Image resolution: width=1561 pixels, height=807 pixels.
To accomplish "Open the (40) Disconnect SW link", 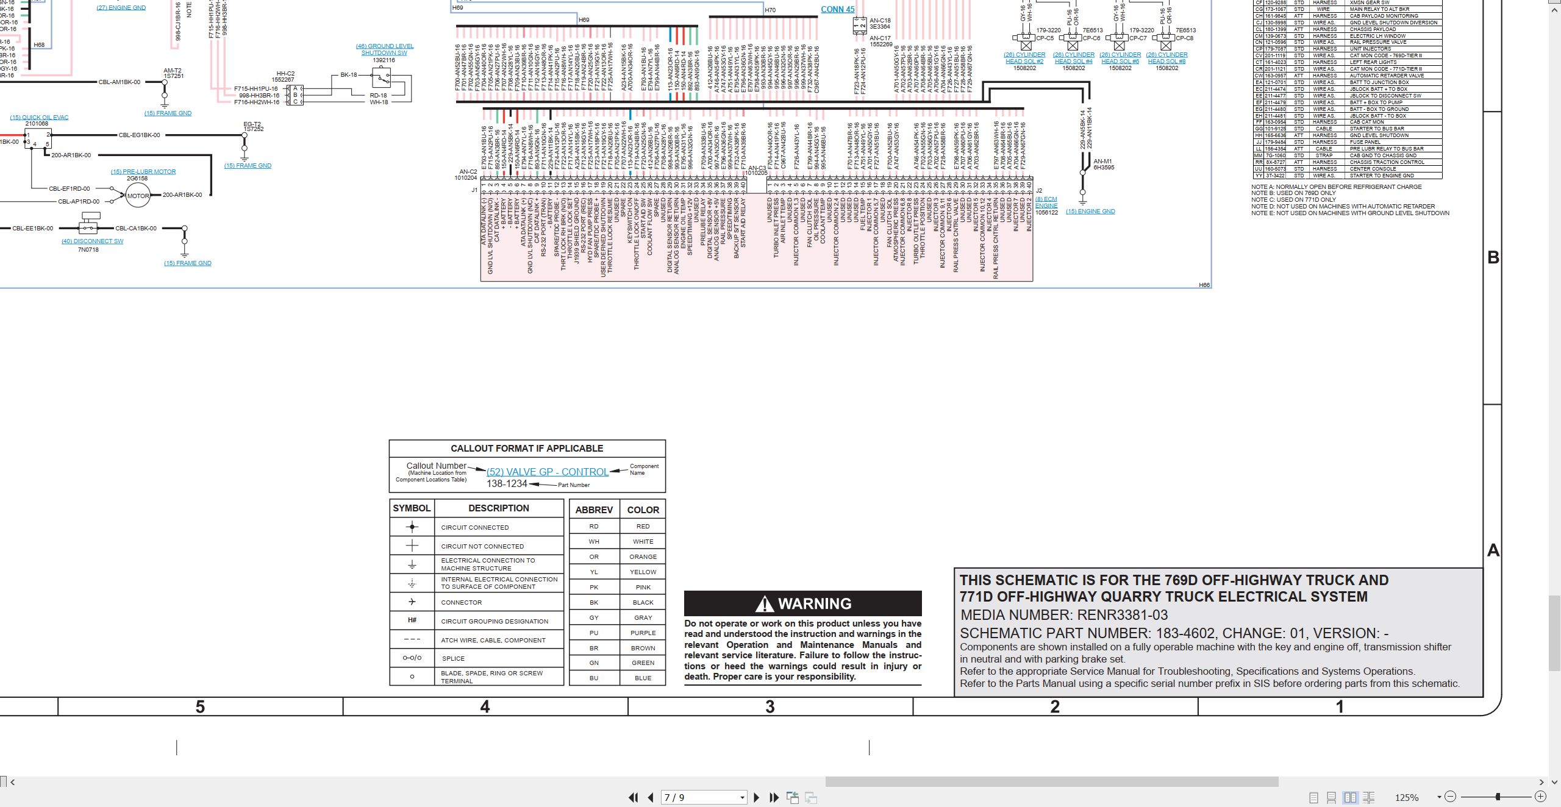I will coord(92,241).
